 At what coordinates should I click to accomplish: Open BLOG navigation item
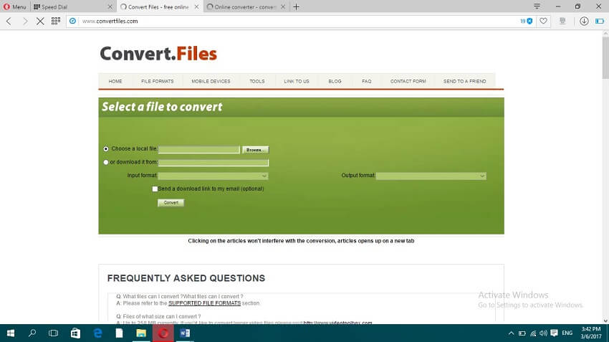(335, 81)
